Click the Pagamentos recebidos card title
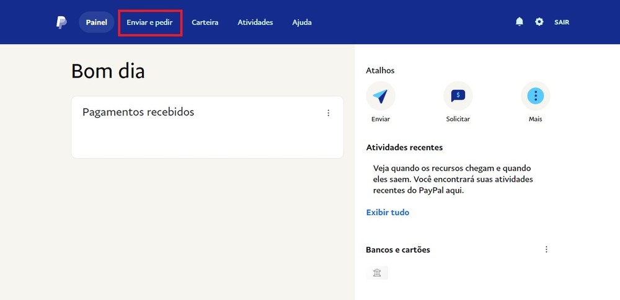The height and width of the screenshot is (300, 620). coord(138,112)
